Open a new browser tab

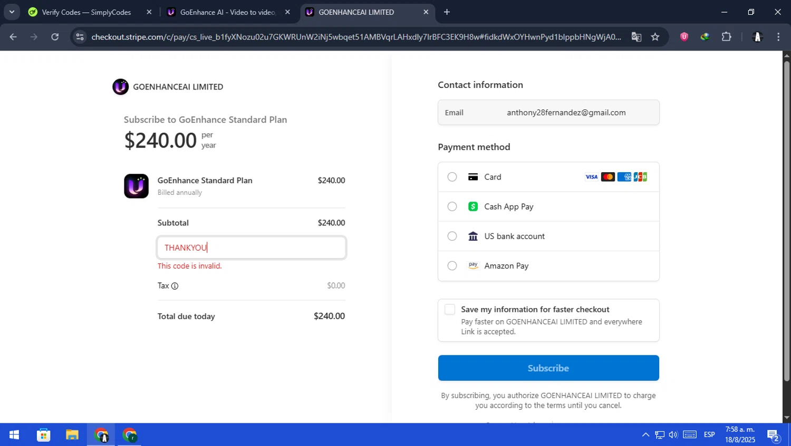coord(447,12)
